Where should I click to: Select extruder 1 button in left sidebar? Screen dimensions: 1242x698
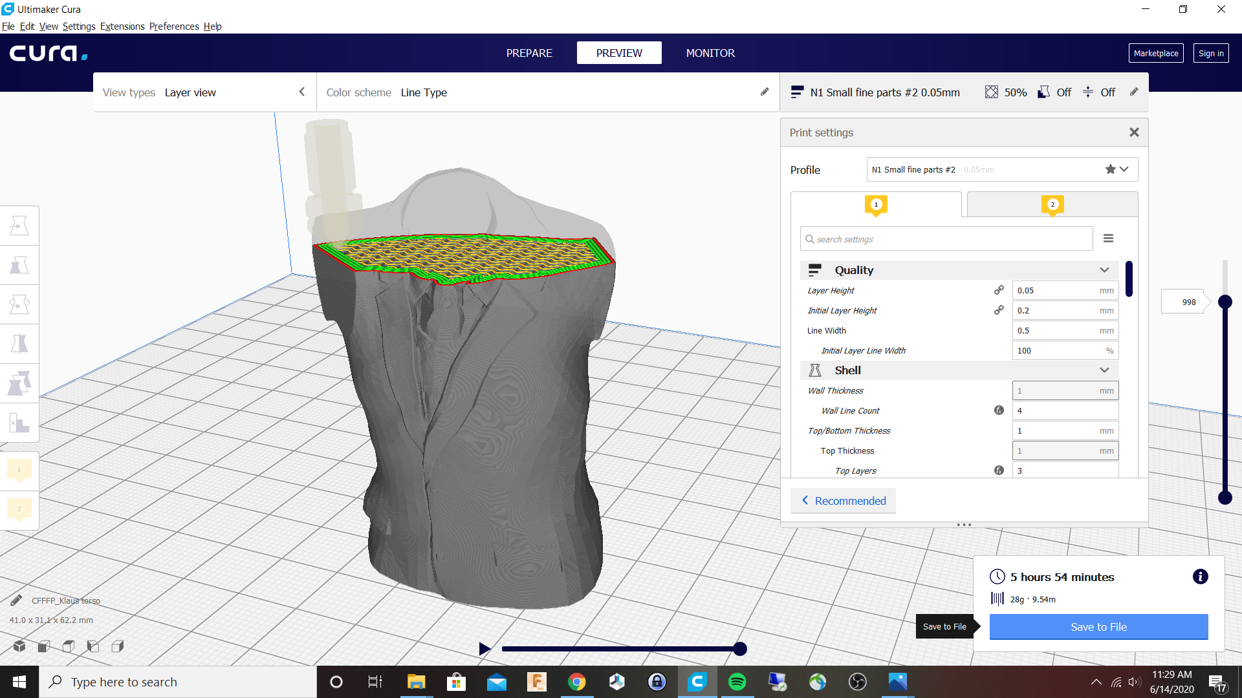point(19,470)
